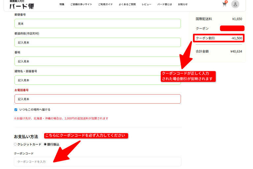Screen dimensions: 253x169
Task: Click the お電話番号 input field
Action: pos(98,99)
